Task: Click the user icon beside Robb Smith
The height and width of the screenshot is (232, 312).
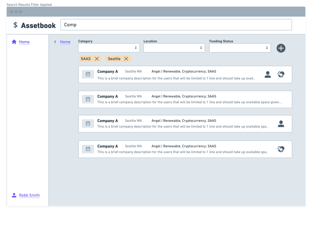Action: (14, 195)
